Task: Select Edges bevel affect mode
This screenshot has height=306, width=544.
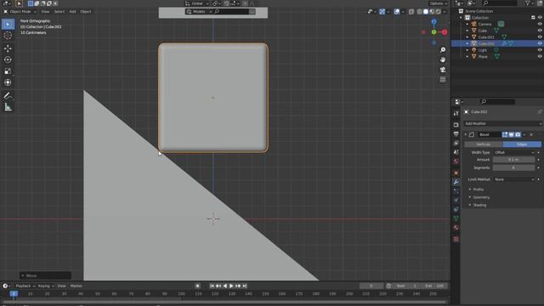Action: click(522, 144)
